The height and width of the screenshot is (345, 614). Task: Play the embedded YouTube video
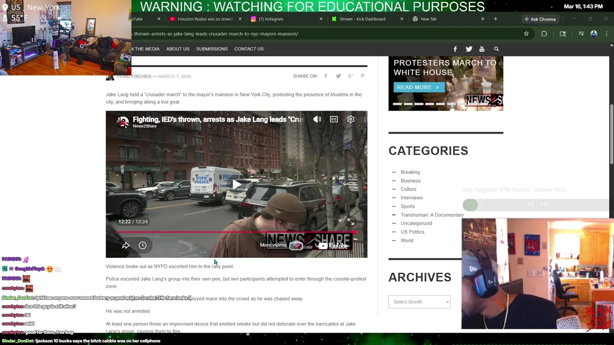236,184
